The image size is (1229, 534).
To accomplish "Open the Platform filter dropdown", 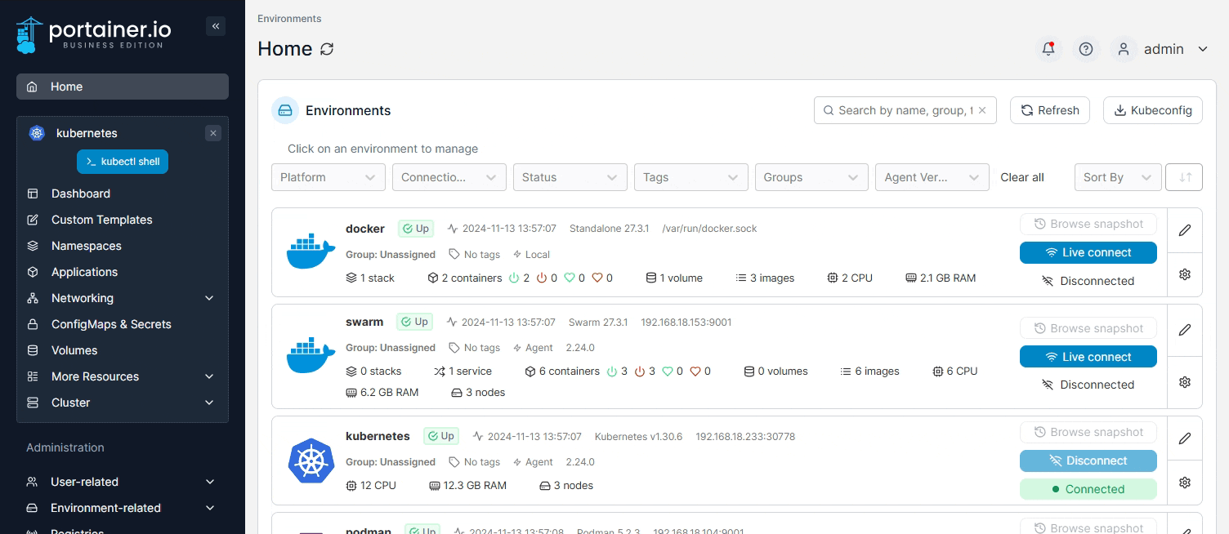I will click(328, 177).
